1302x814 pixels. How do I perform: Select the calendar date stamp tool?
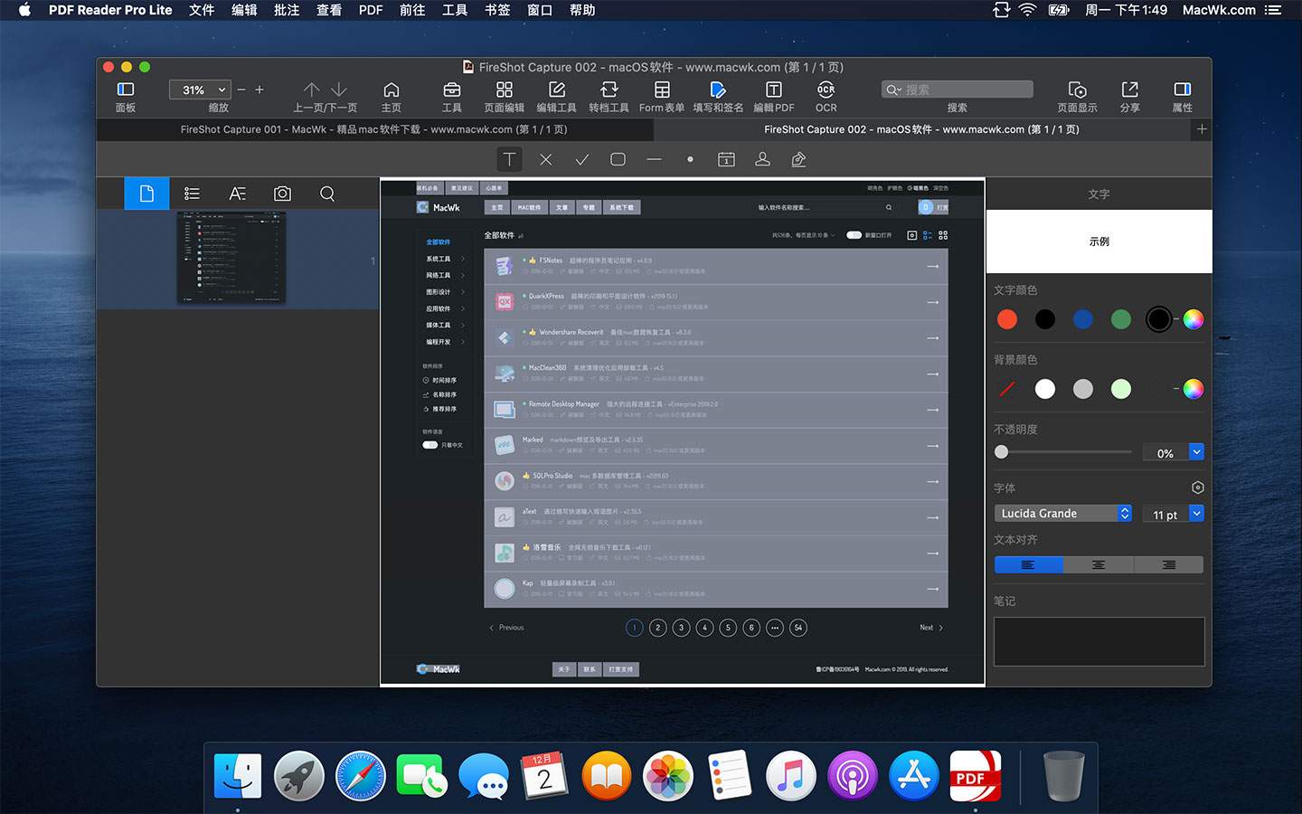726,159
